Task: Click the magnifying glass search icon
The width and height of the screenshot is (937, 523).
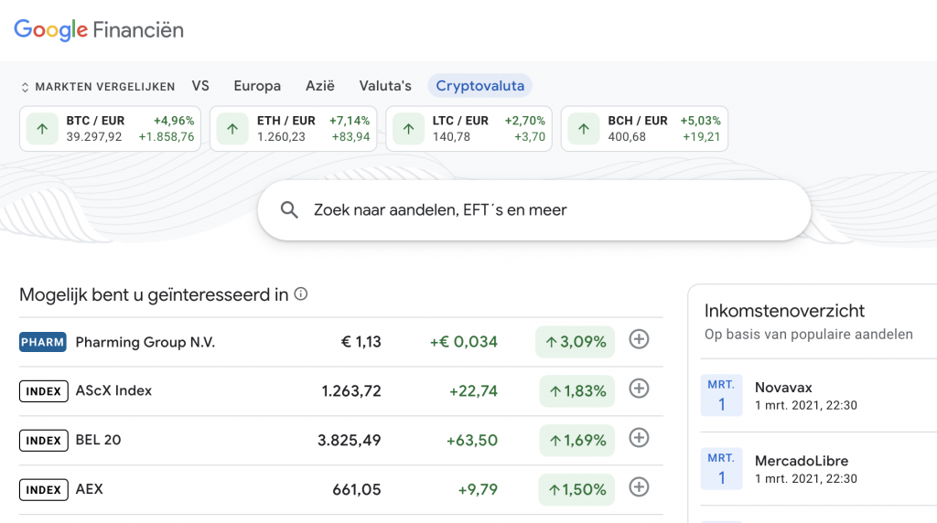Action: tap(289, 209)
